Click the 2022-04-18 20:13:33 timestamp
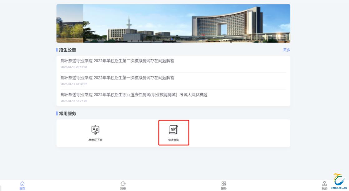Image resolution: width=349 pixels, height=191 pixels. click(x=74, y=67)
